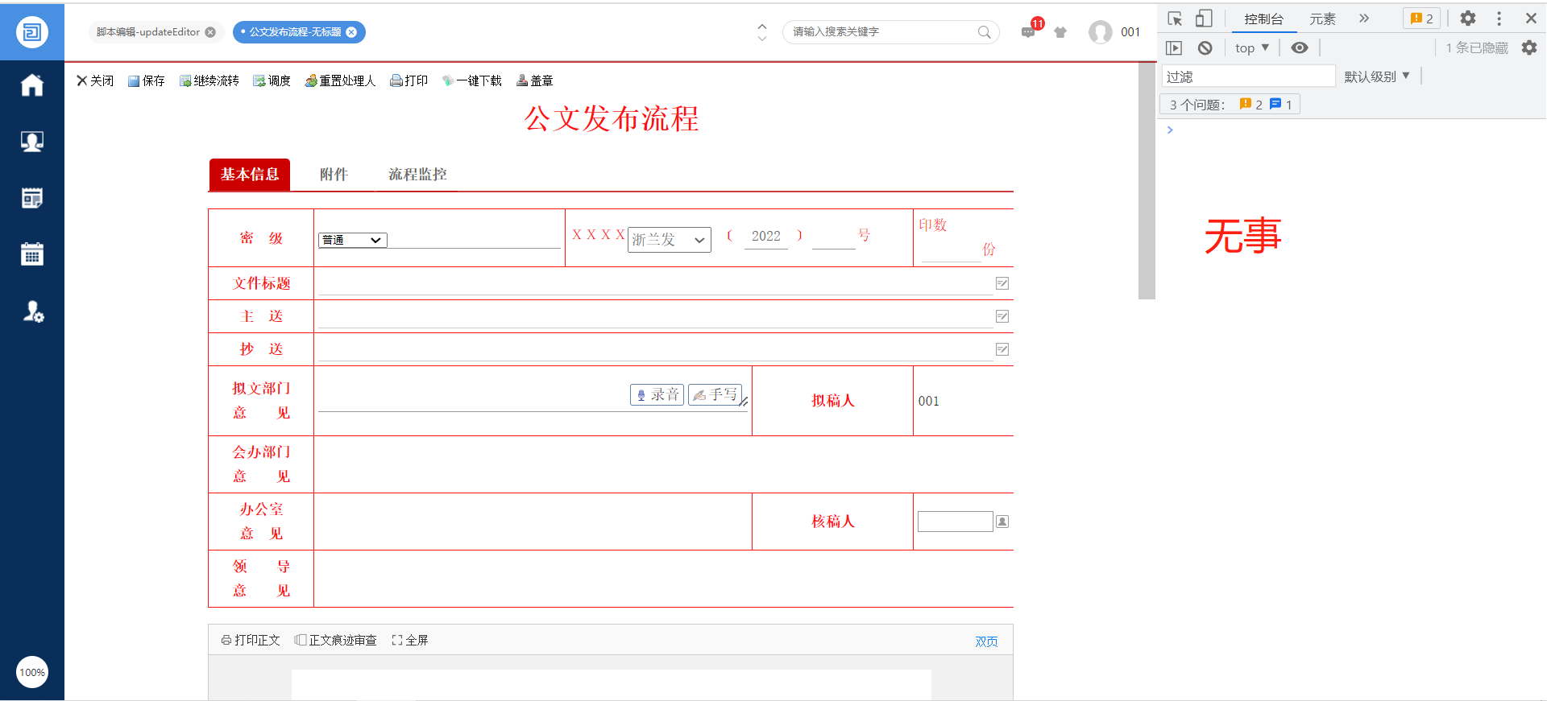Open the 默认级别 log level dropdown
The image size is (1547, 701).
tap(1376, 76)
